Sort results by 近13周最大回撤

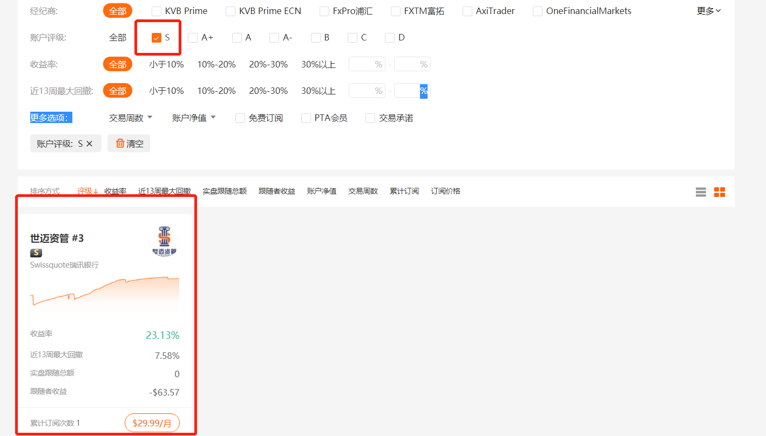[165, 191]
